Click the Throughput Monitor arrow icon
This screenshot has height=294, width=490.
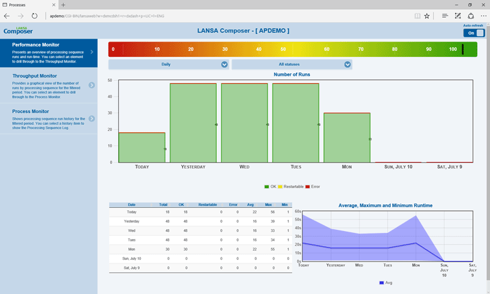click(91, 85)
